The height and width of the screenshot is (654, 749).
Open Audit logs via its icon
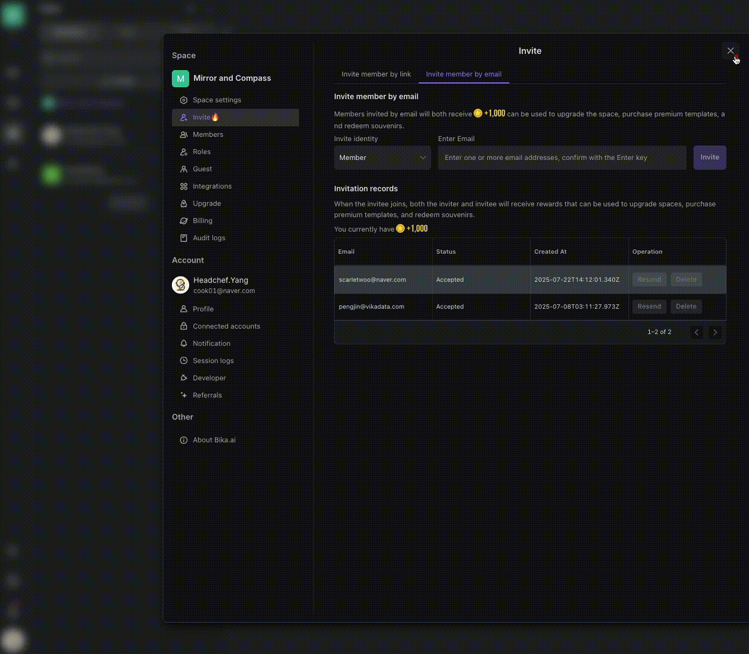click(183, 238)
